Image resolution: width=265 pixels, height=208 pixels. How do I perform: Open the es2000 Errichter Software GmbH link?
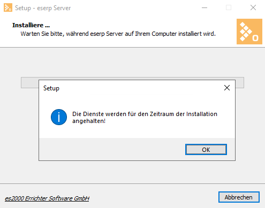47,198
